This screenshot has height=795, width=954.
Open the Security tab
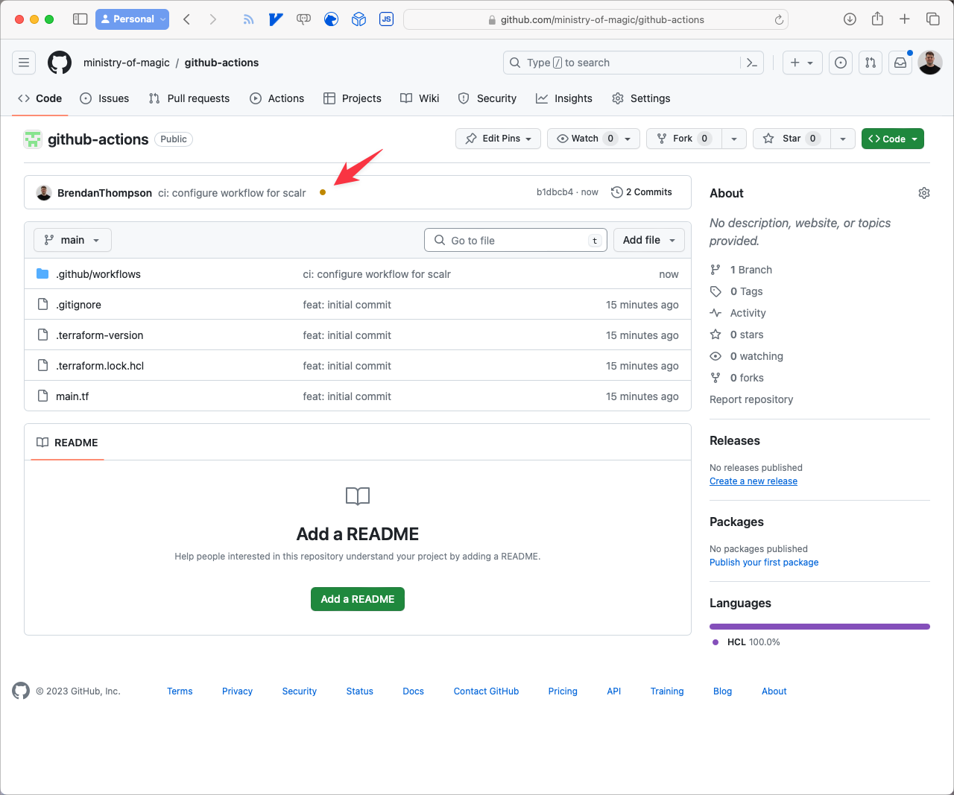[487, 98]
